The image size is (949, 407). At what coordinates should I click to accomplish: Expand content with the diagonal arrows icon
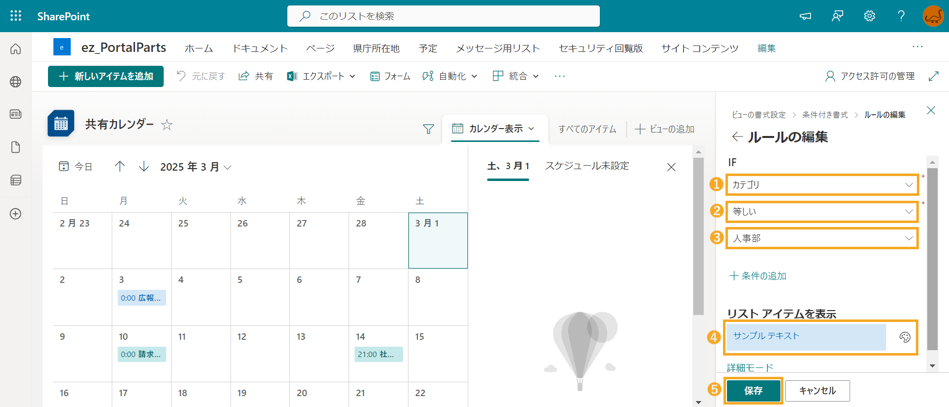[934, 76]
